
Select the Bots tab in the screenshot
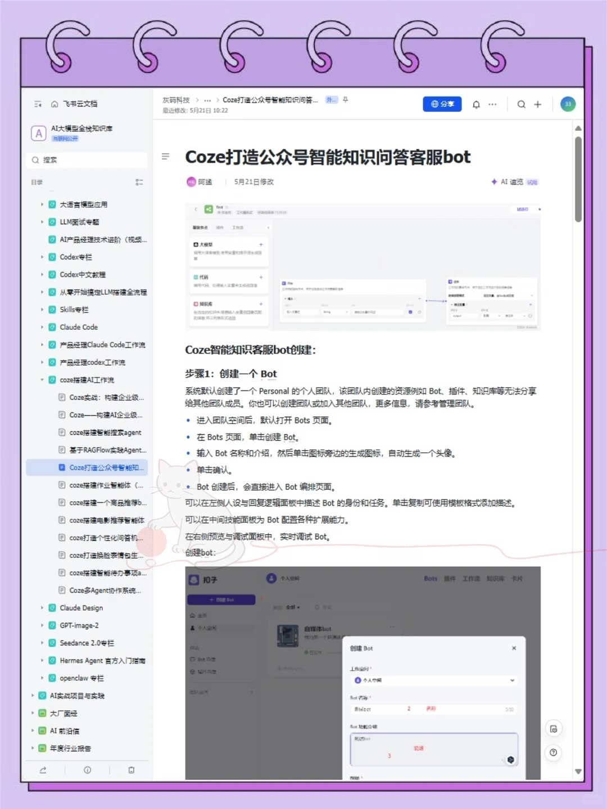[x=431, y=579]
